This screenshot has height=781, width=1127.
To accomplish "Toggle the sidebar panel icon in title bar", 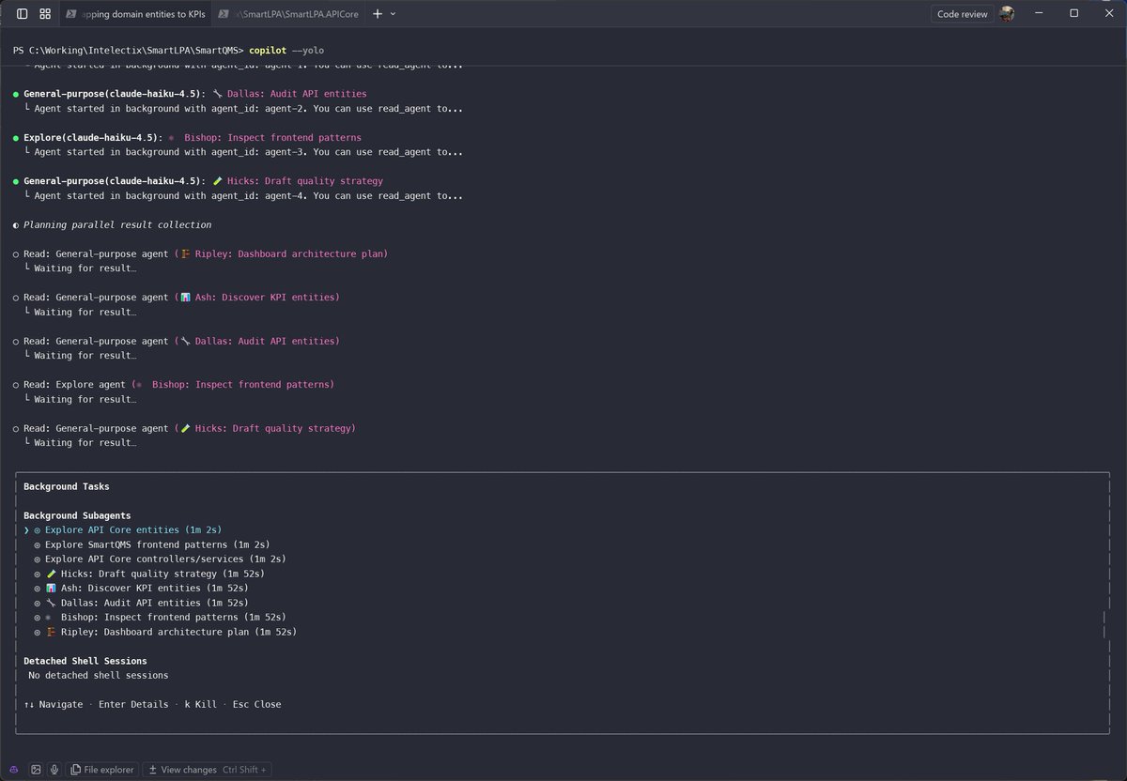I will click(x=23, y=14).
